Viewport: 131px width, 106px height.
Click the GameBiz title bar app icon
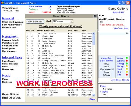2,3
